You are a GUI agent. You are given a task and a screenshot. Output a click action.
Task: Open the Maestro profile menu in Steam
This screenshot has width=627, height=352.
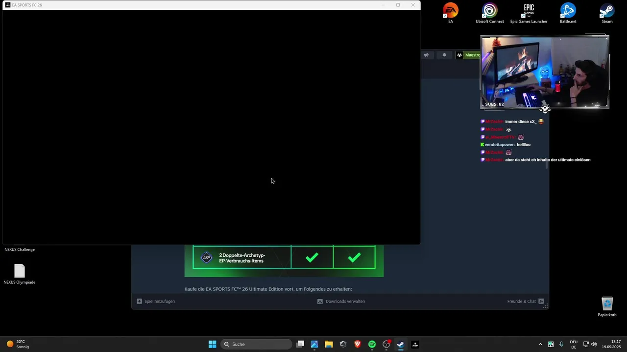point(468,55)
